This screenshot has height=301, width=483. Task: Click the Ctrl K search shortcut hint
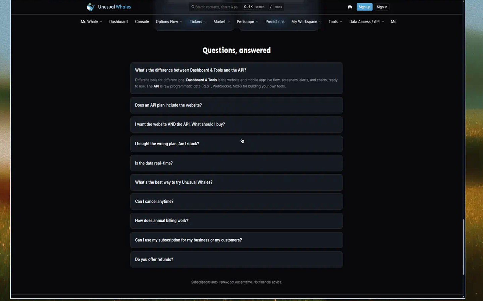coord(254,7)
